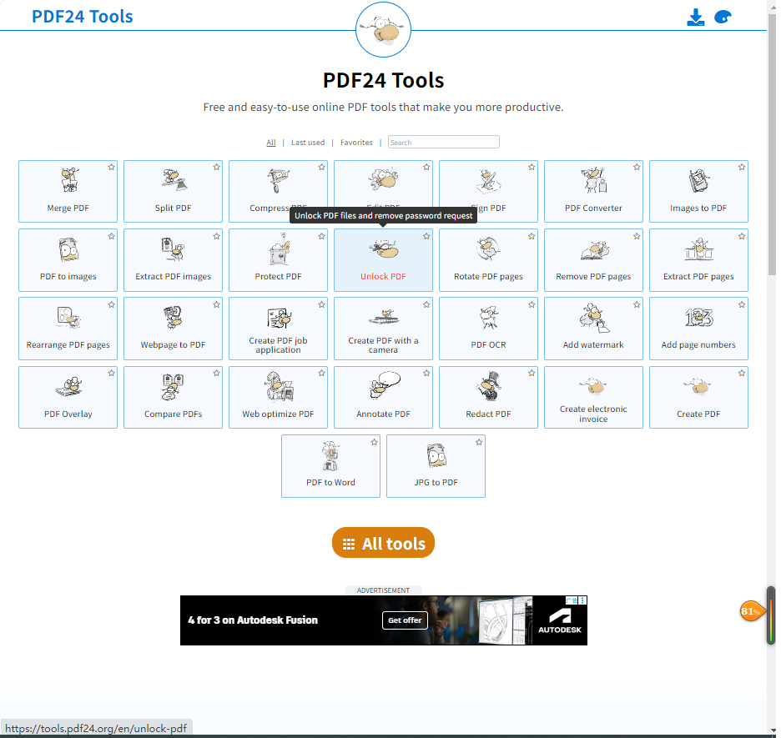Click the color palette theme icon

click(723, 18)
